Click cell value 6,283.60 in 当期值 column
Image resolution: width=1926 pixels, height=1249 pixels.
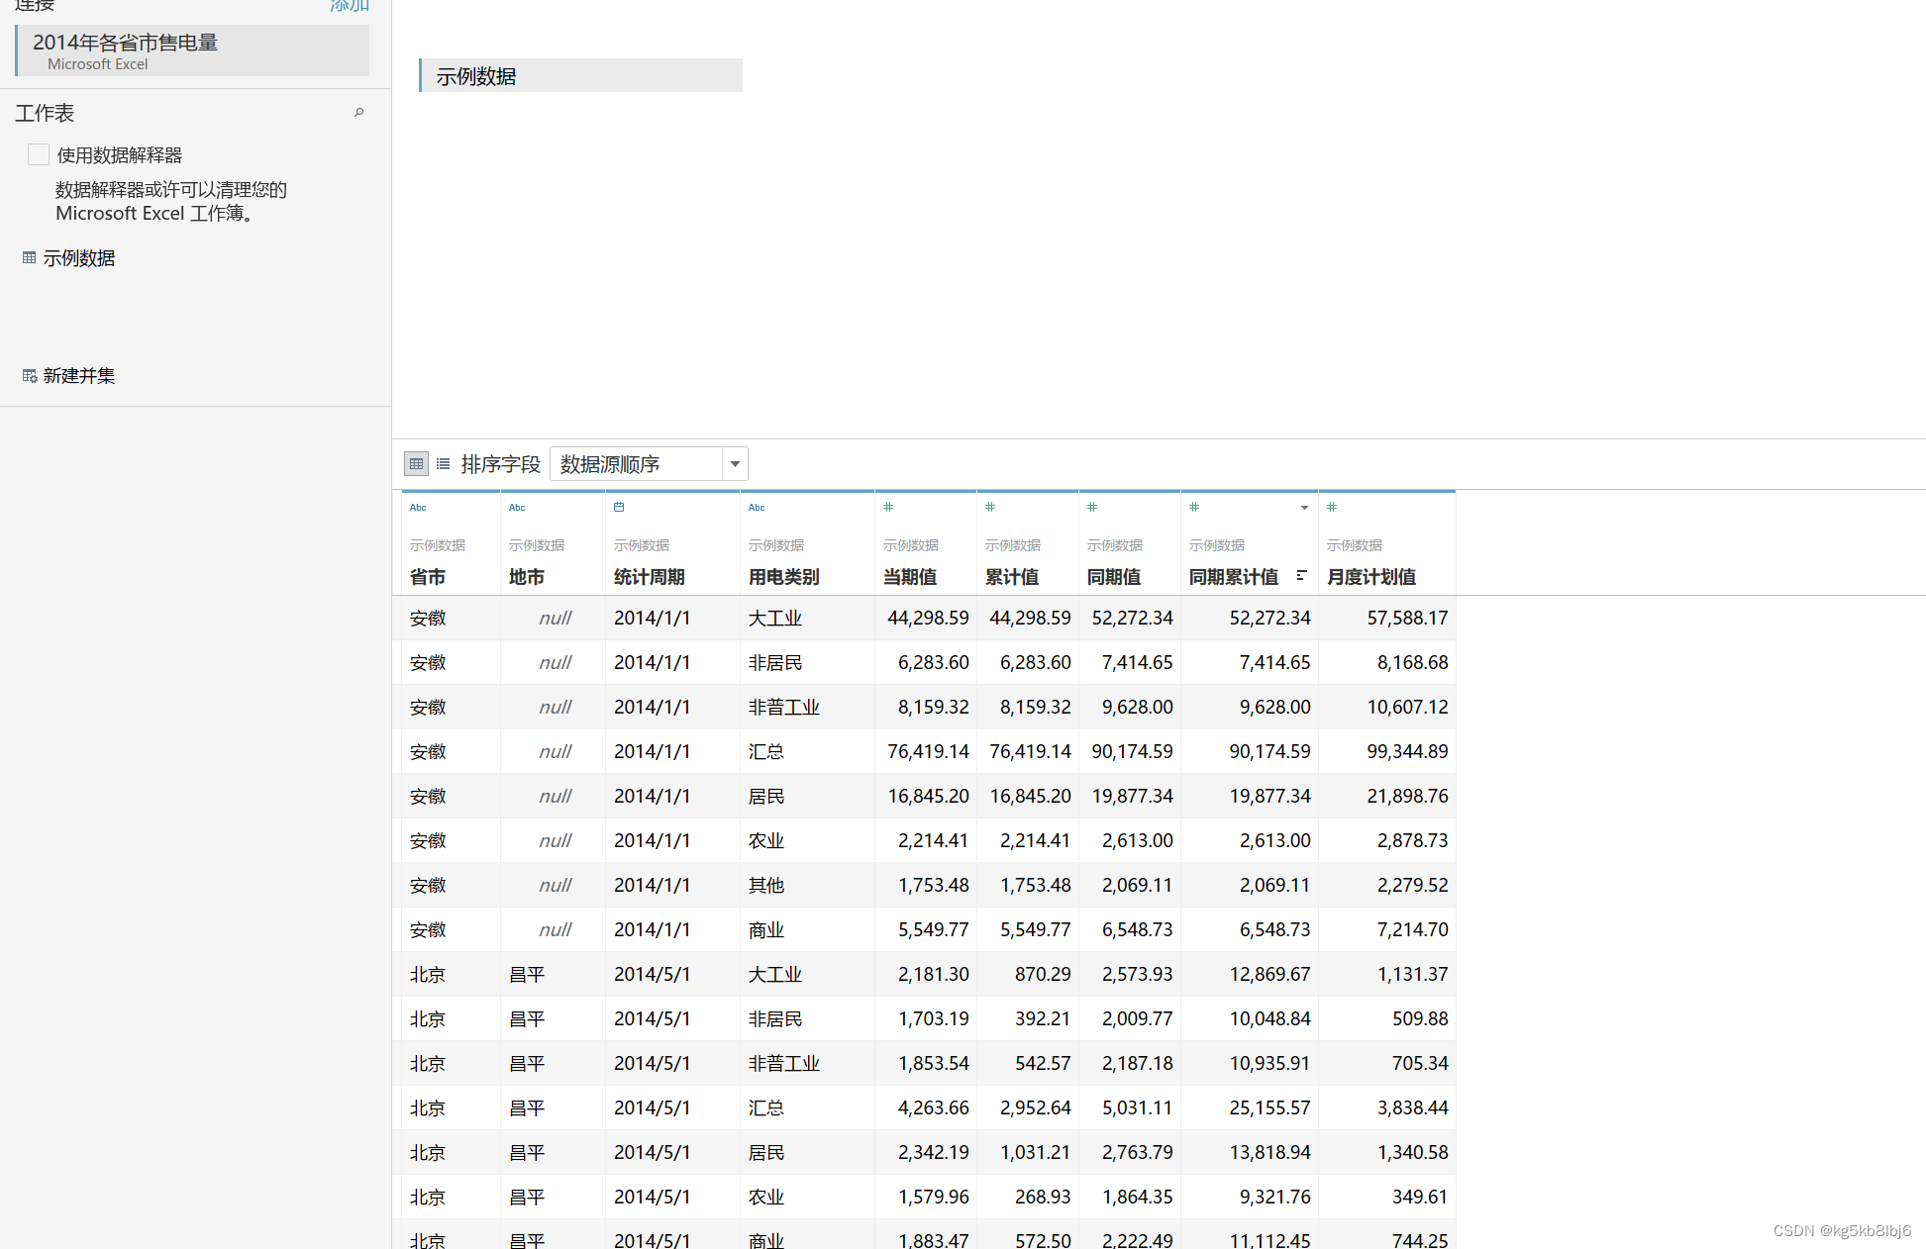click(933, 662)
